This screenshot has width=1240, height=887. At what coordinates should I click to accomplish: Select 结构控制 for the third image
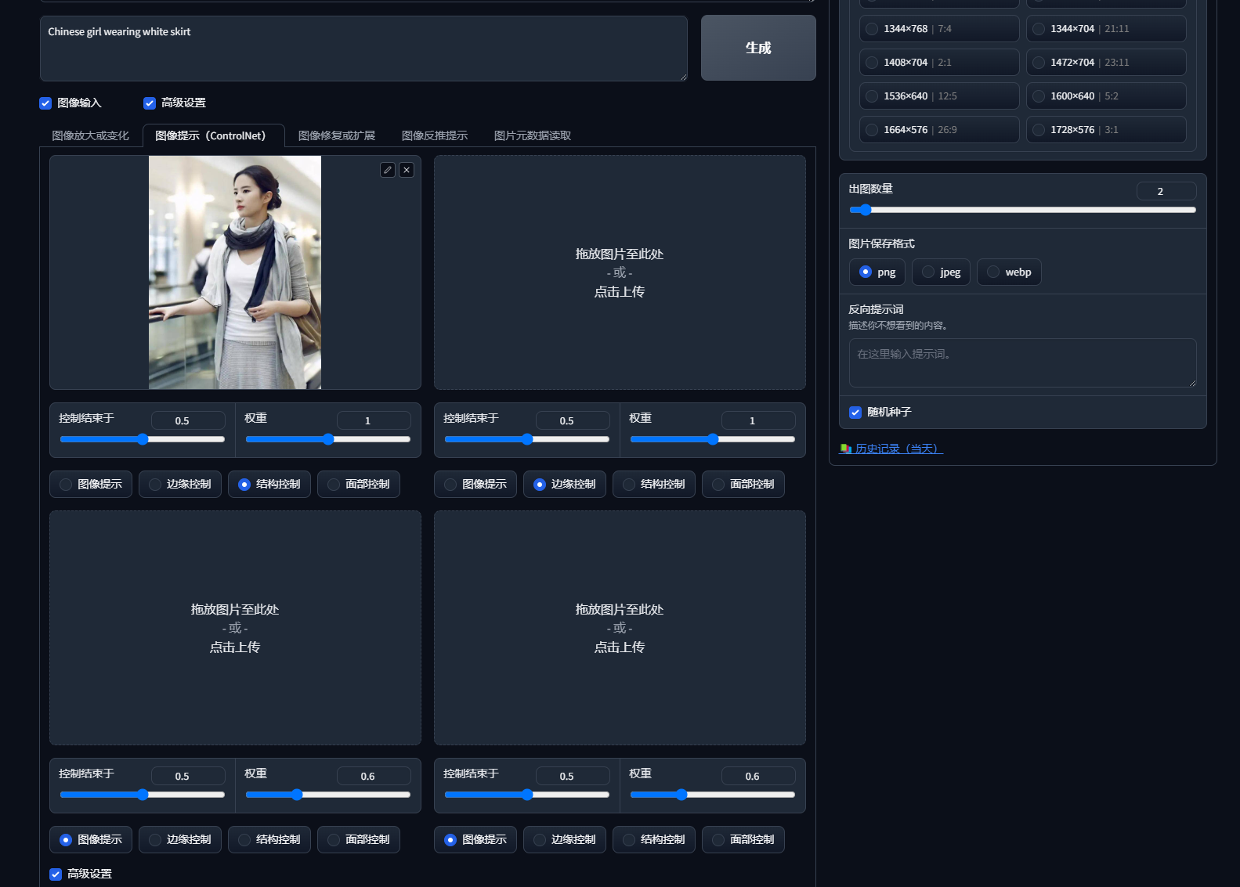pyautogui.click(x=269, y=840)
